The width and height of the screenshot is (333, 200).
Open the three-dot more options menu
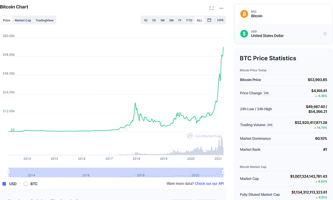[221, 8]
